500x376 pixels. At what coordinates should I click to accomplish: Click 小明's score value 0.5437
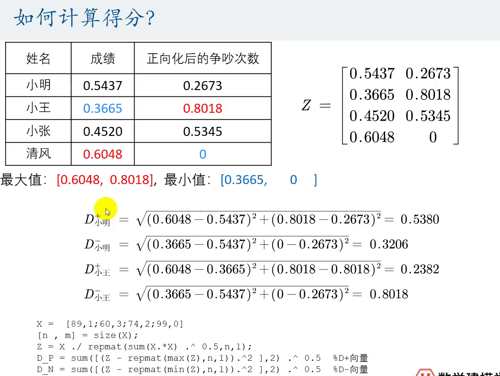click(102, 85)
